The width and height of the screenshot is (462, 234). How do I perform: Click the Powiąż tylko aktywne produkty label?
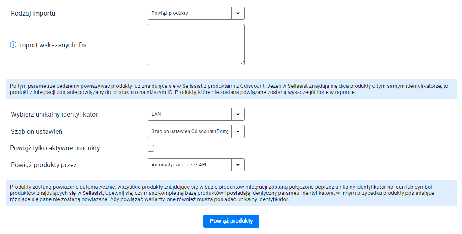tap(55, 148)
